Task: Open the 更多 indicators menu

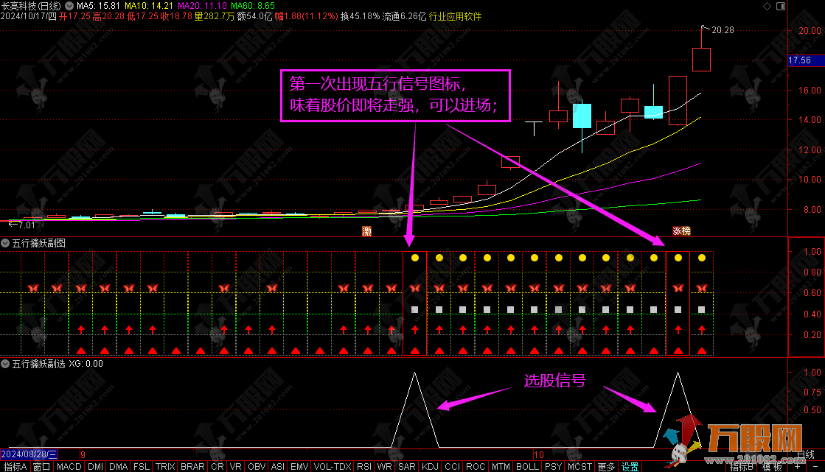Action: pos(605,467)
